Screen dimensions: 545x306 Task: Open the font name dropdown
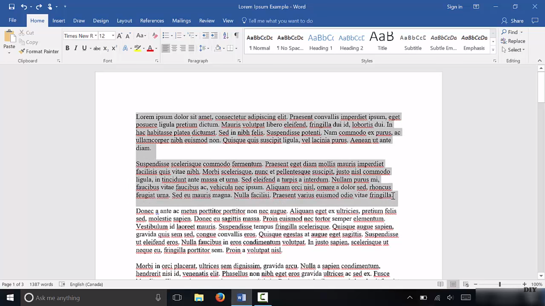tap(96, 36)
